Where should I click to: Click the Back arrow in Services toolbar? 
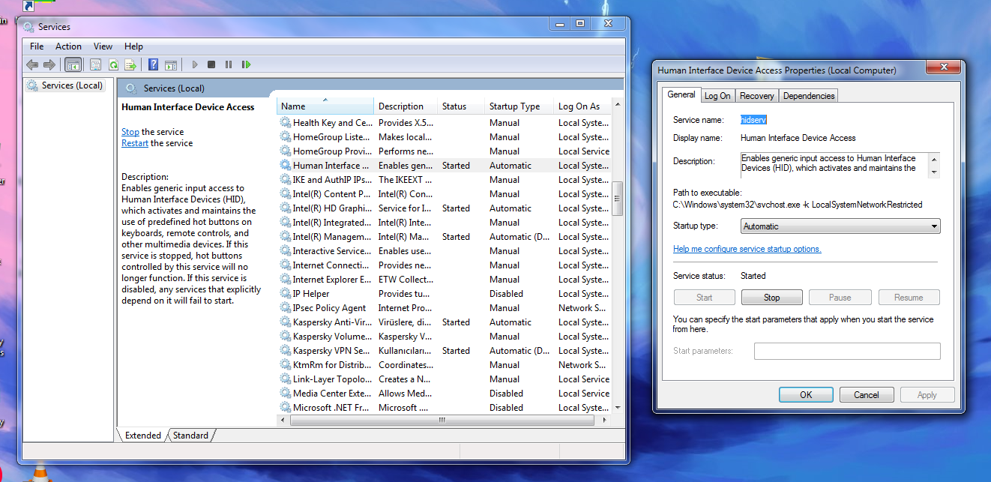click(32, 65)
